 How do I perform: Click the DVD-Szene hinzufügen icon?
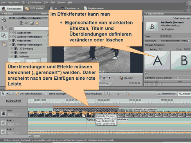tap(17, 94)
